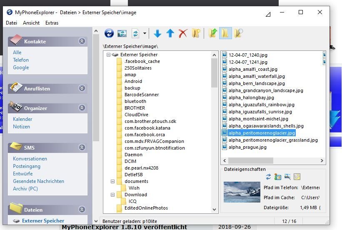Click the folder-up icon with green arrow
Image resolution: width=342 pixels, height=230 pixels.
pyautogui.click(x=213, y=33)
